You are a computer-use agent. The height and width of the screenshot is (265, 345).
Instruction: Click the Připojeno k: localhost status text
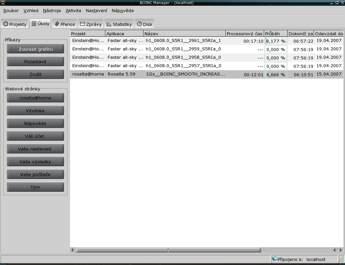pyautogui.click(x=301, y=259)
